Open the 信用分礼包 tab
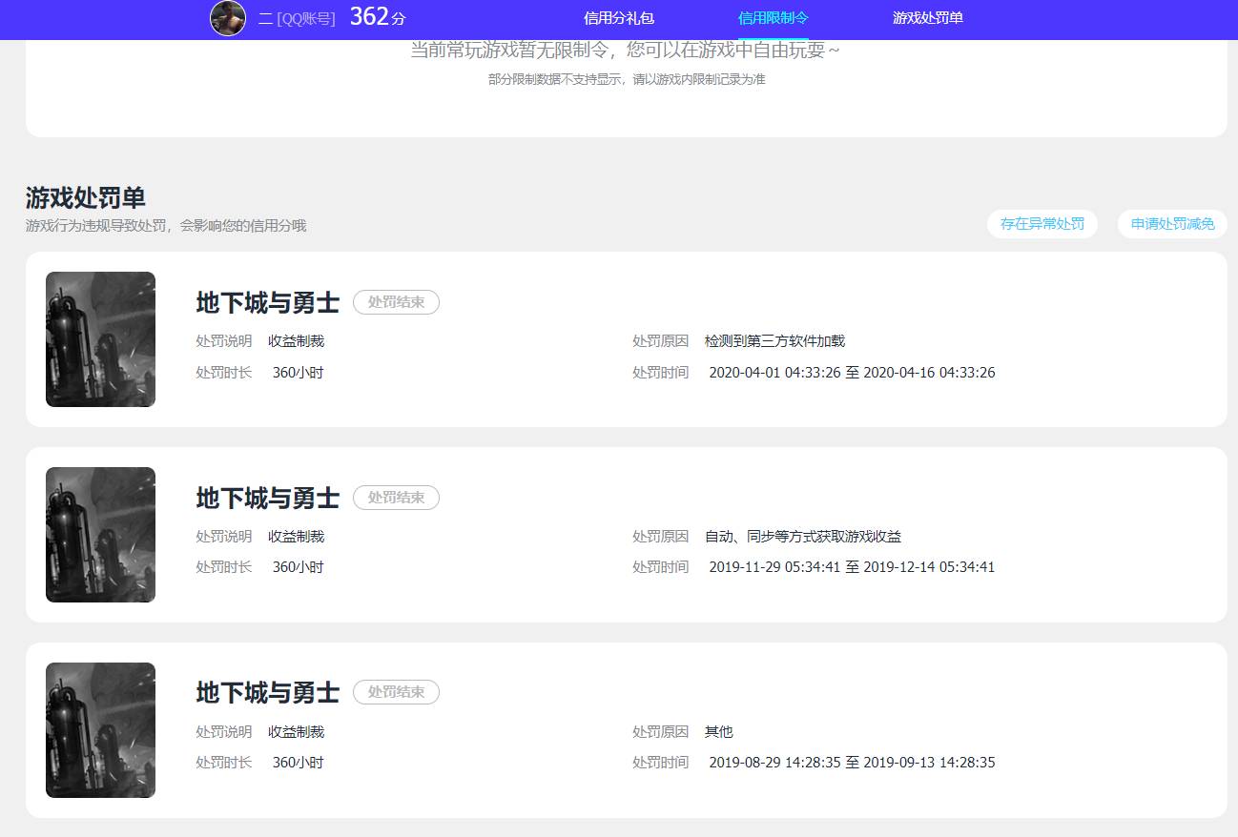Image resolution: width=1238 pixels, height=837 pixels. [619, 19]
